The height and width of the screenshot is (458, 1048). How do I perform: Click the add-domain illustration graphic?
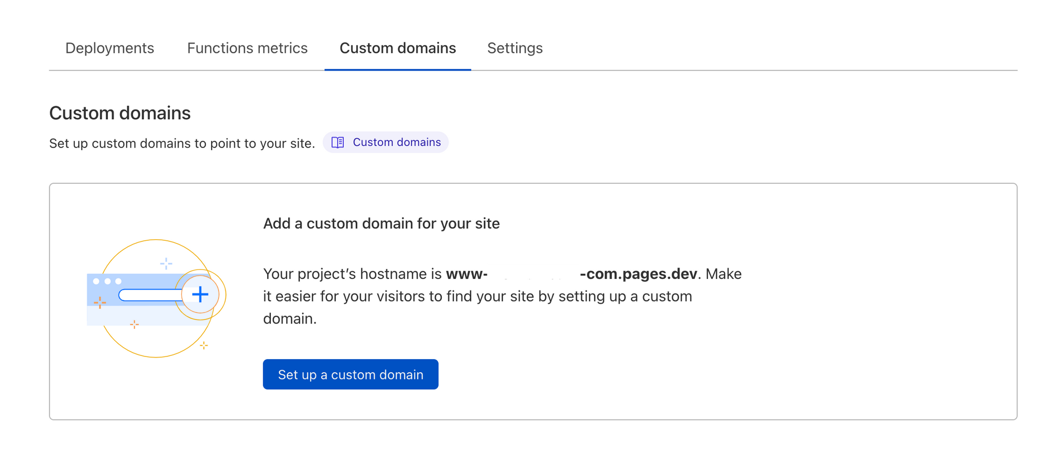click(156, 298)
